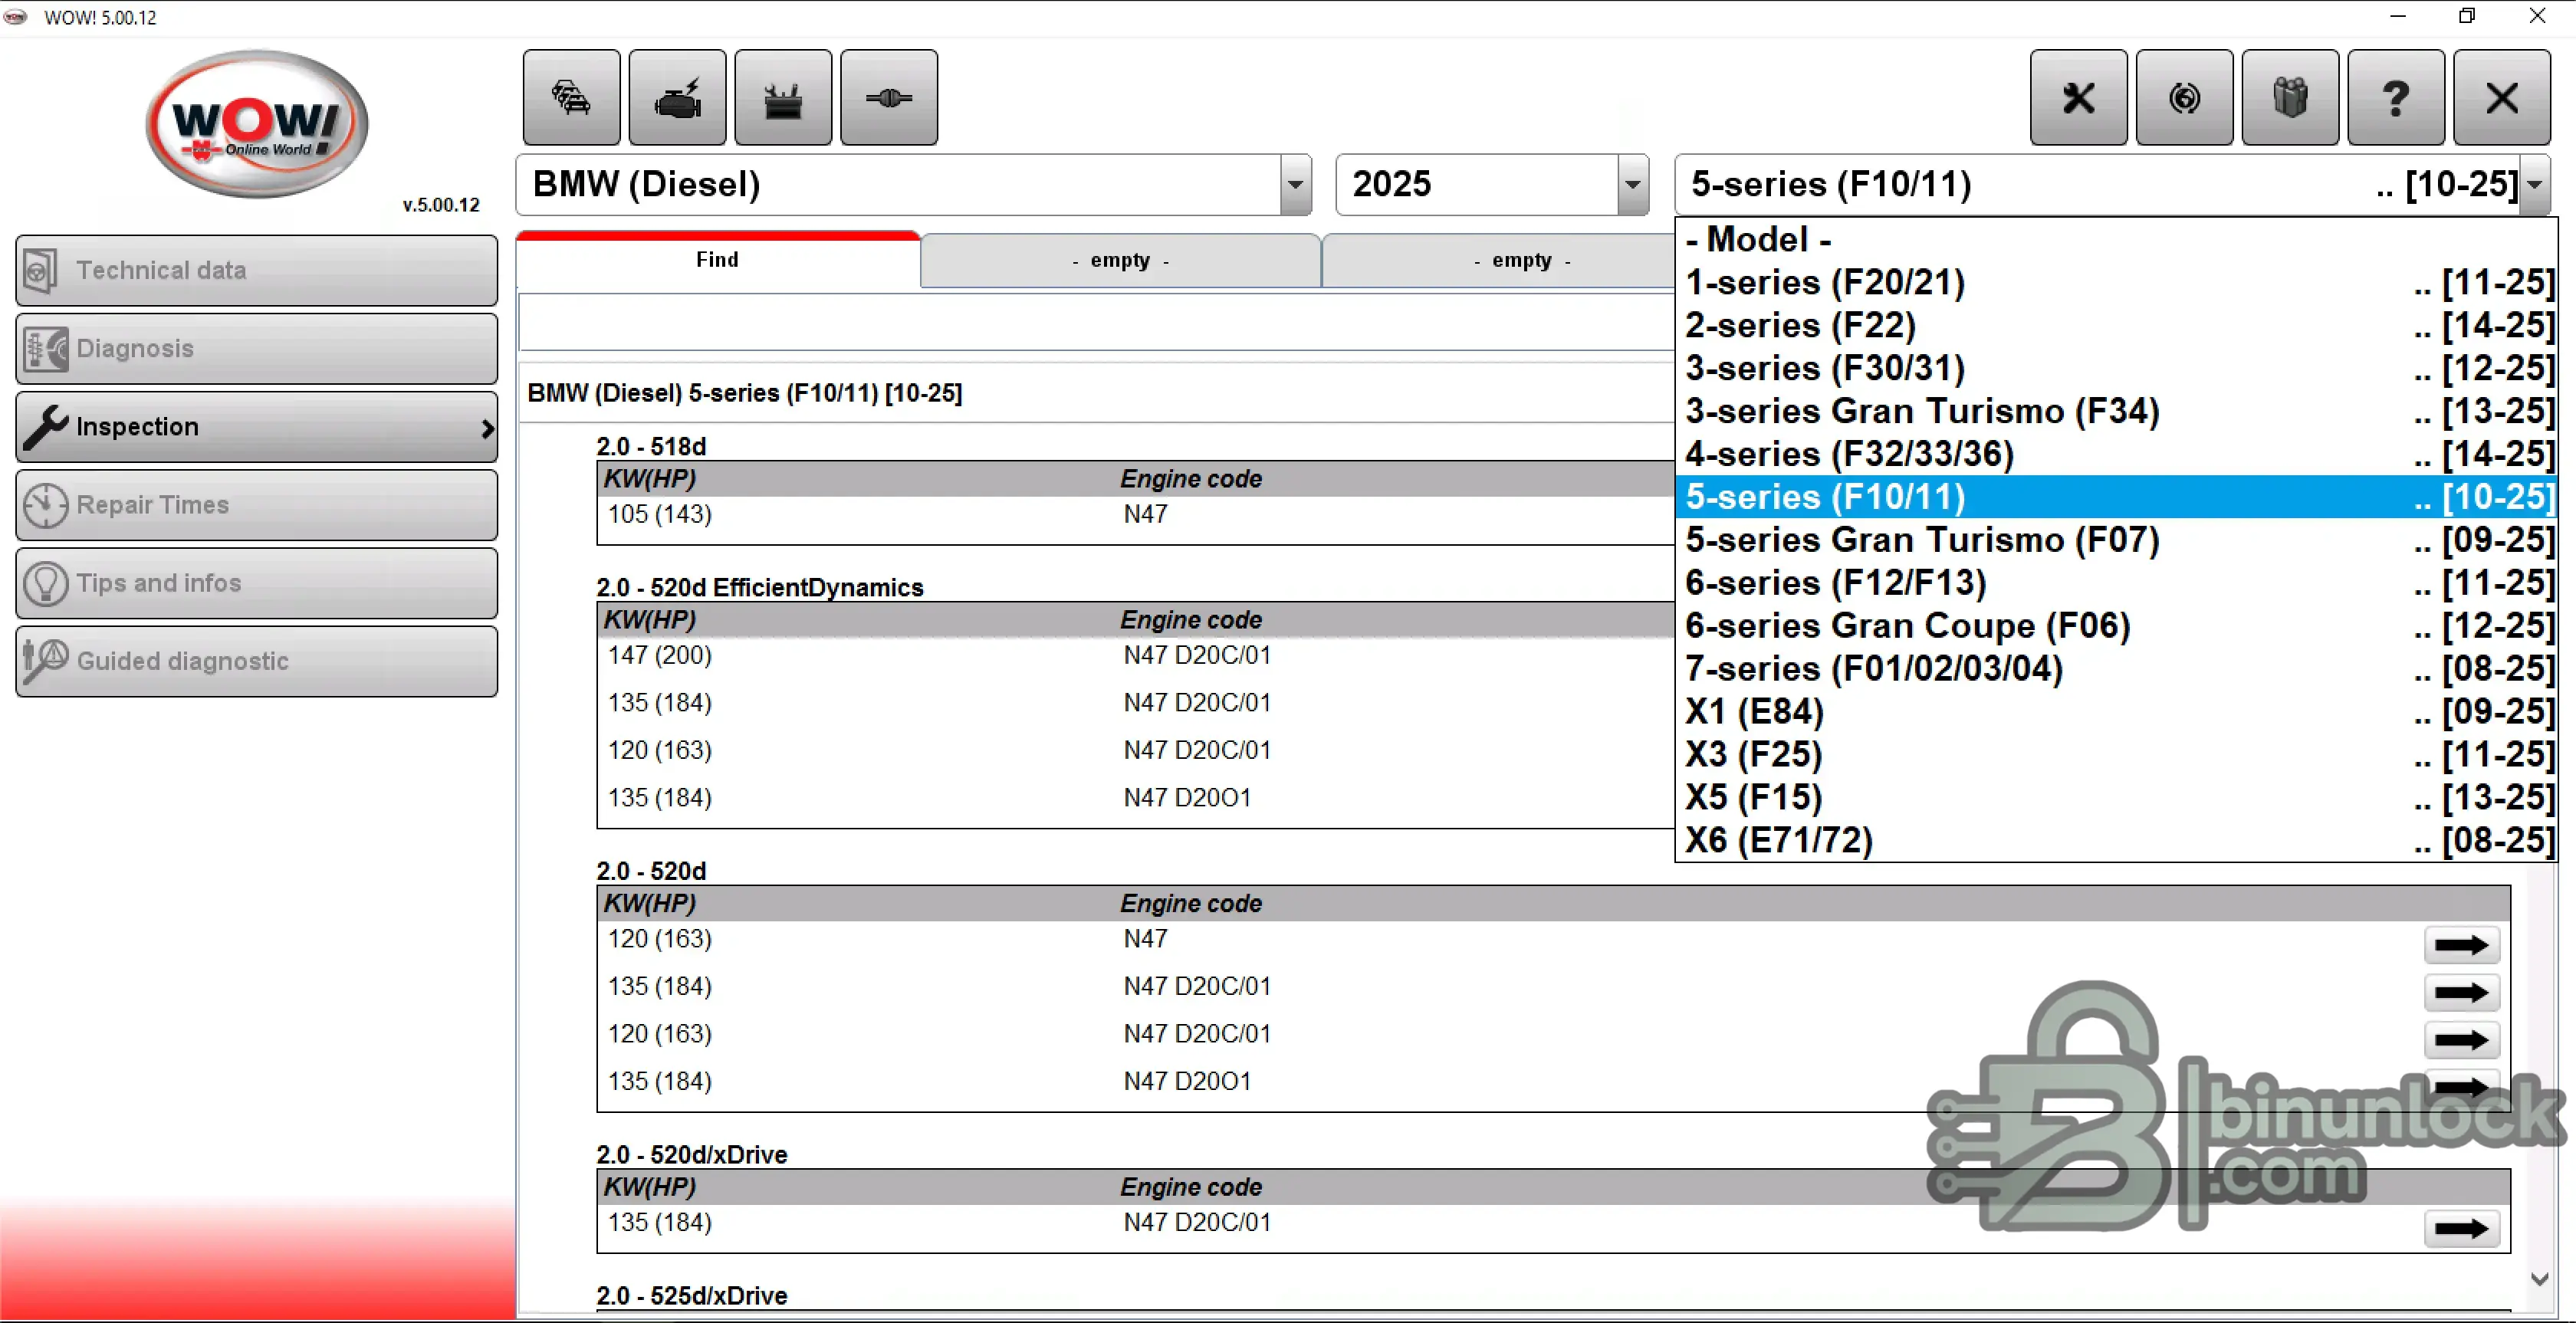Select 135 (184) N47 D20O1 under 520d EfficientDynamics
Screen dimensions: 2576x1323
click(1136, 798)
